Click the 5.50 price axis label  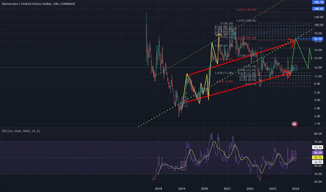click(x=317, y=93)
